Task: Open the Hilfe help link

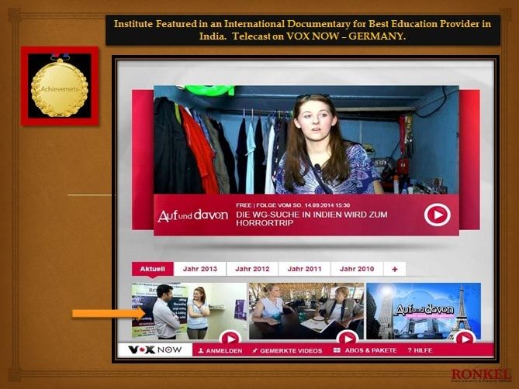Action: 420,350
